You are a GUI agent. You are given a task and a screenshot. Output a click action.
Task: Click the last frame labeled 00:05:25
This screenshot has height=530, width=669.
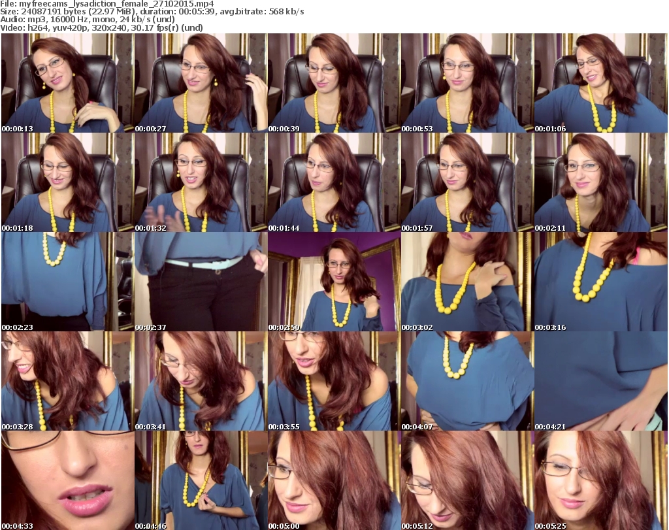tap(601, 480)
